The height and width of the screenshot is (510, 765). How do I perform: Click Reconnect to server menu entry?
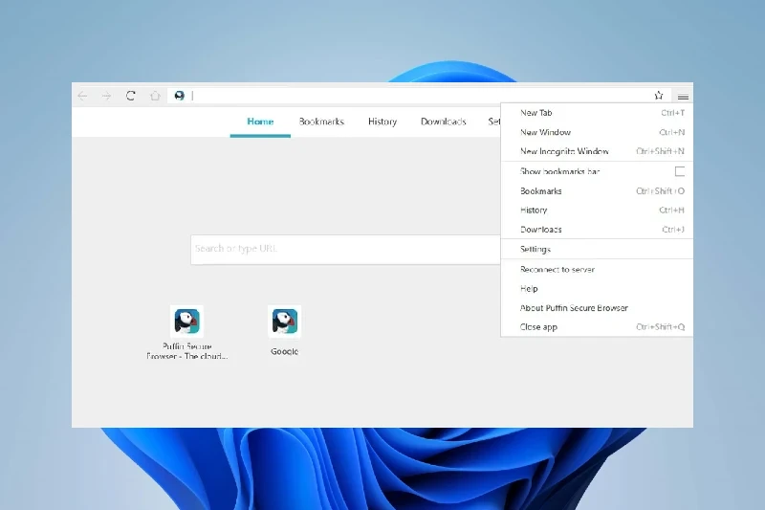(557, 270)
